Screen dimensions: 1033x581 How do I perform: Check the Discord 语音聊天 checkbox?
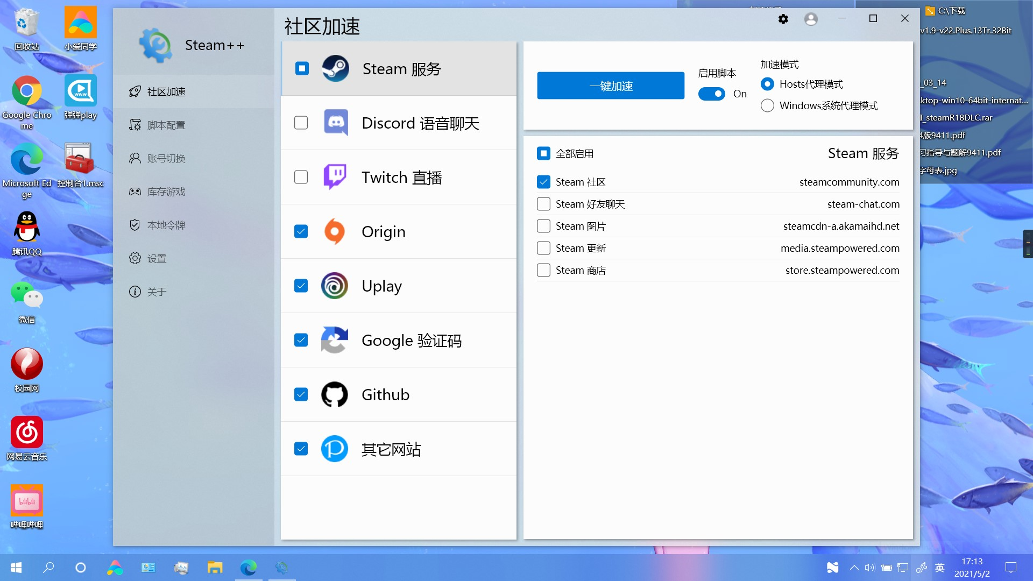click(301, 123)
